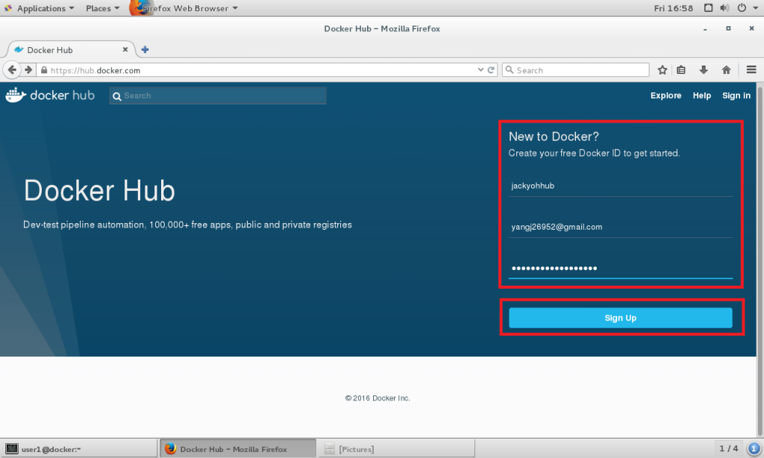Open URL history dropdown arrow
This screenshot has width=764, height=458.
click(480, 70)
